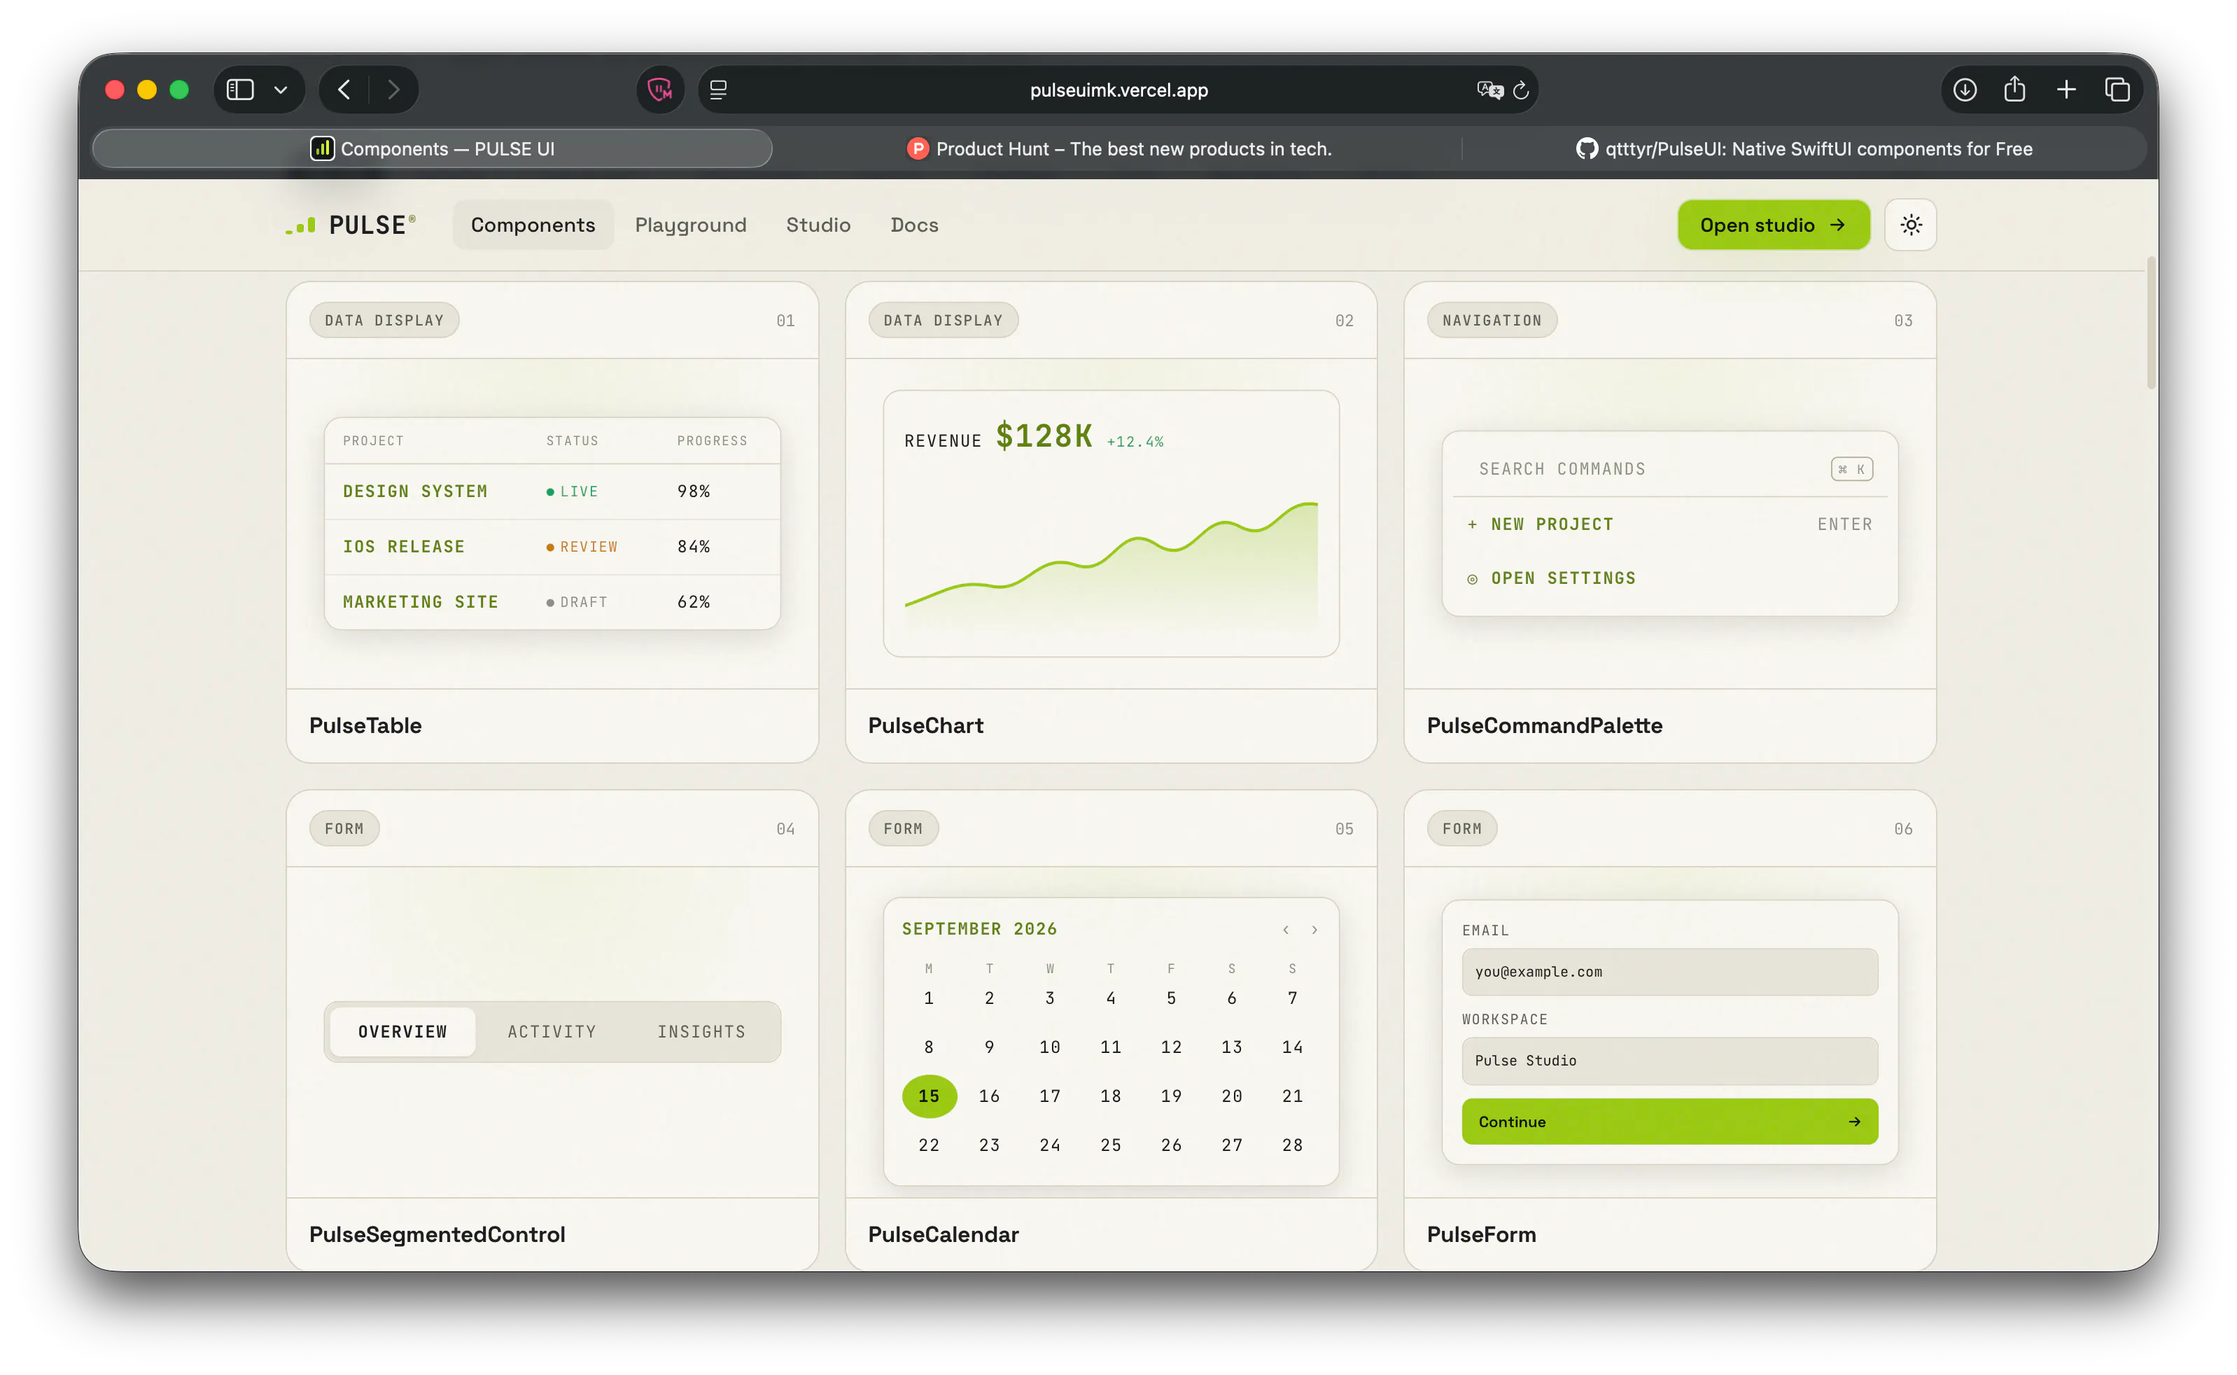Click the Continue button
This screenshot has width=2237, height=1375.
click(1669, 1122)
